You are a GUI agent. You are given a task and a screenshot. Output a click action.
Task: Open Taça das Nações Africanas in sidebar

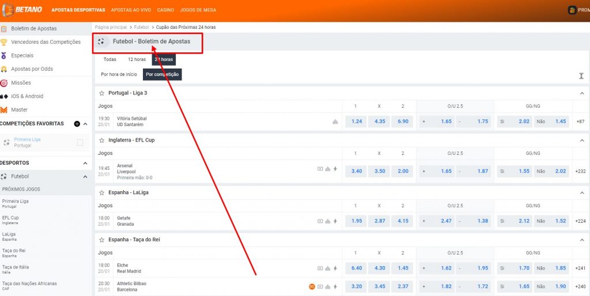pyautogui.click(x=29, y=286)
